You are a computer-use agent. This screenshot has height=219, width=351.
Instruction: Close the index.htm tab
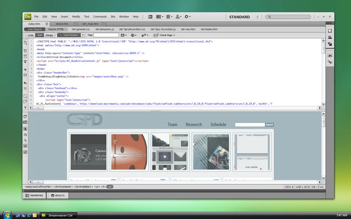coord(47,24)
